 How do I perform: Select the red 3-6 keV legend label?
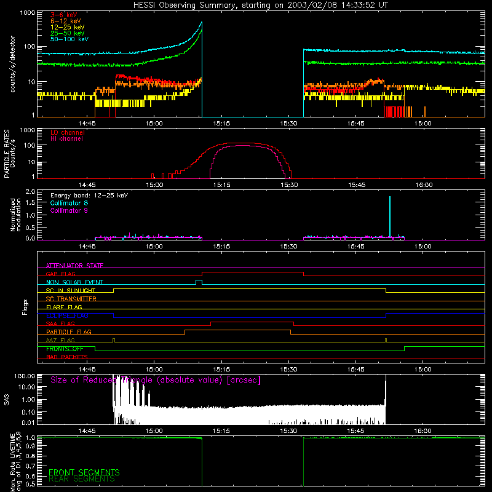[x=64, y=15]
